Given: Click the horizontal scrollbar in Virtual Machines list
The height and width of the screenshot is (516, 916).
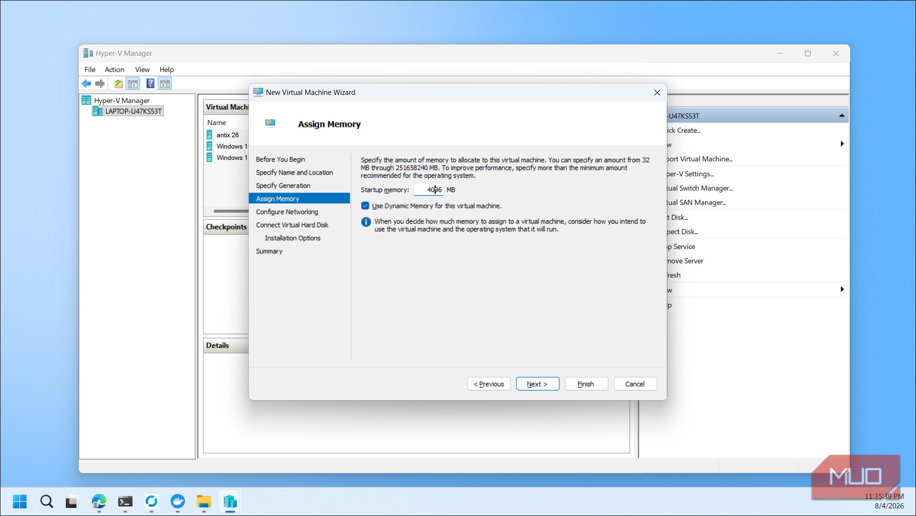Looking at the screenshot, I should point(231,211).
